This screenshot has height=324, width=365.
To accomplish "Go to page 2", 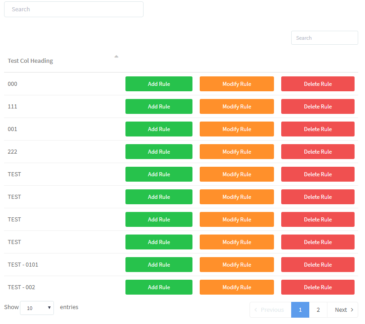I will pos(318,310).
